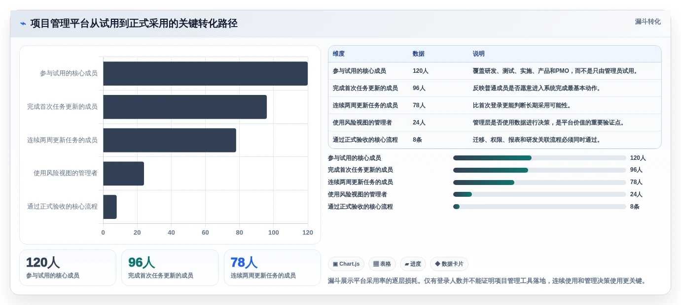The width and height of the screenshot is (681, 305).
Task: Click the progress bar showing 8条
Action: tap(539, 207)
